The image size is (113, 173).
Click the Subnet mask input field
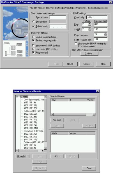coord(58,27)
